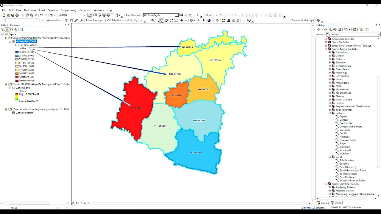The width and height of the screenshot is (381, 214).
Task: Click the Add Data button
Action: coord(51,15)
